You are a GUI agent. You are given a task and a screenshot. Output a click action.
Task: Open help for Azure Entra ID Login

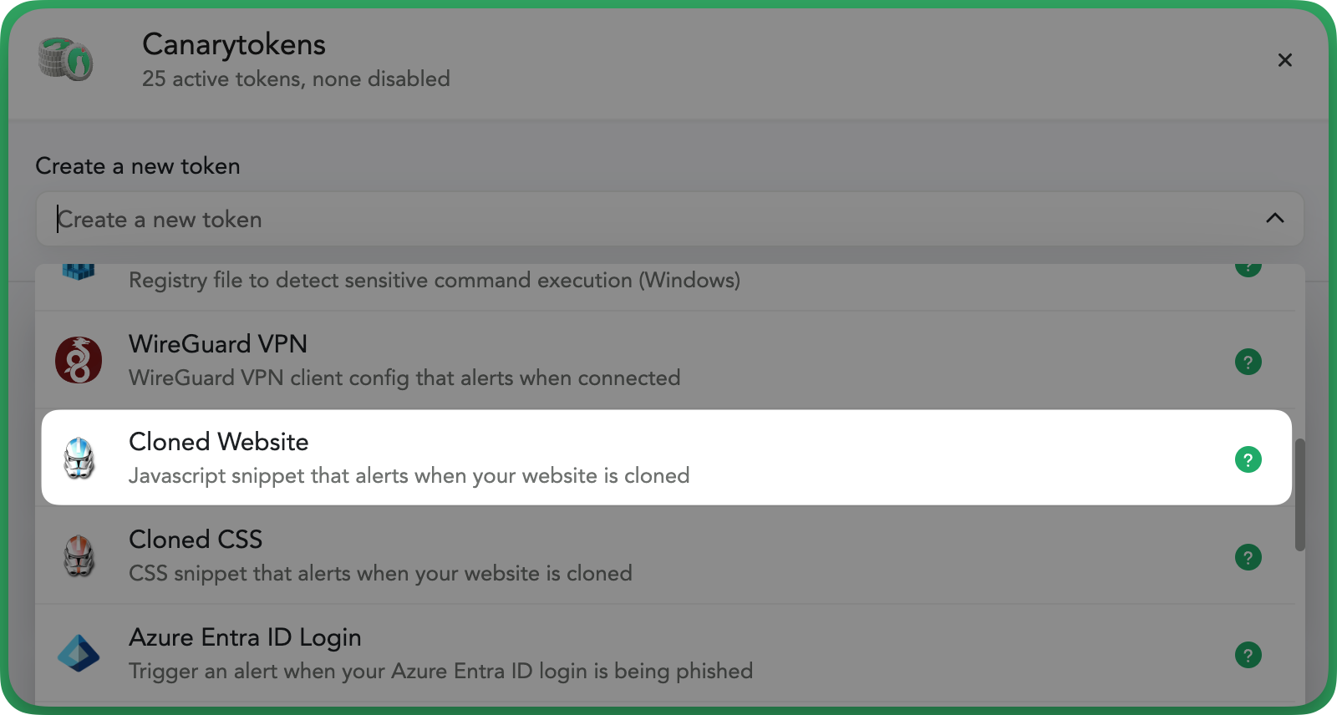click(1248, 655)
